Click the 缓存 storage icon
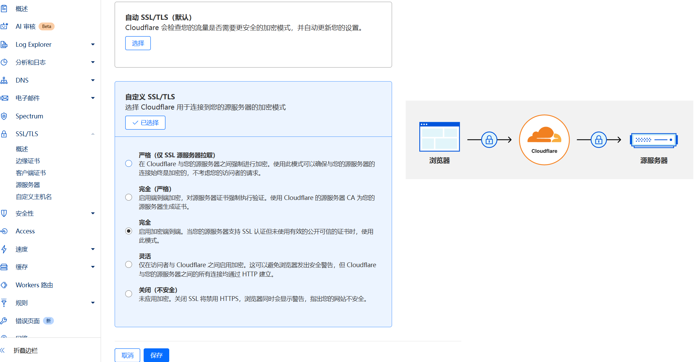Image resolution: width=694 pixels, height=362 pixels. point(4,267)
